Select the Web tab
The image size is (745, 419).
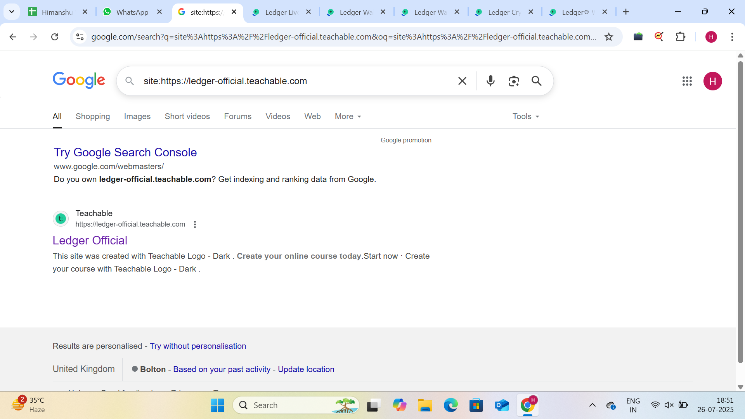coord(312,116)
